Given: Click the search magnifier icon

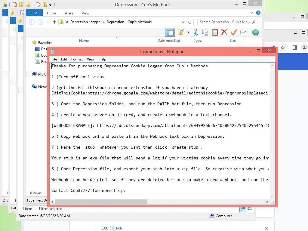Looking at the screenshot, I should (254, 22).
